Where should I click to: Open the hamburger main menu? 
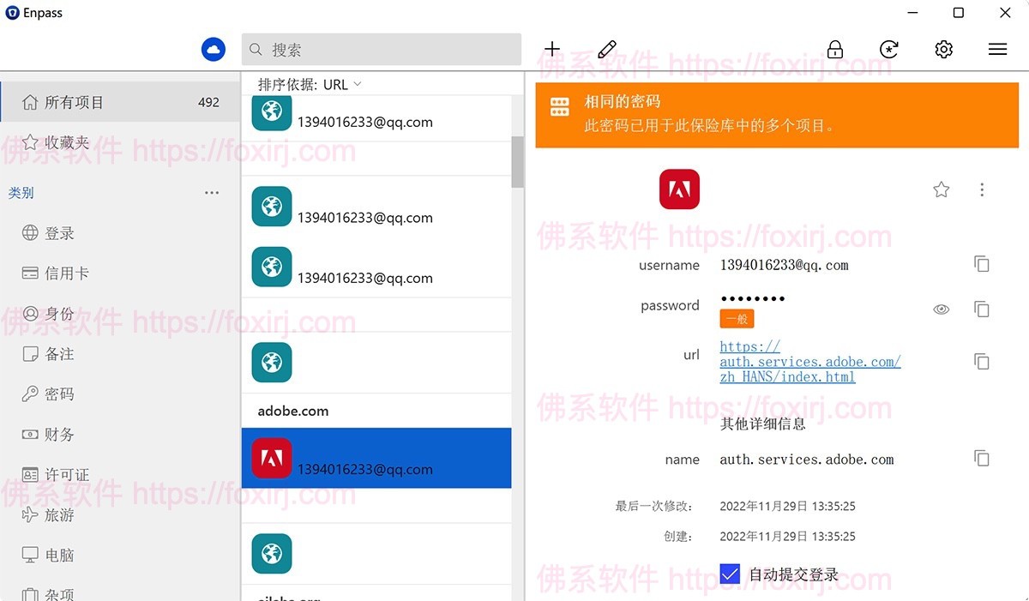(997, 50)
